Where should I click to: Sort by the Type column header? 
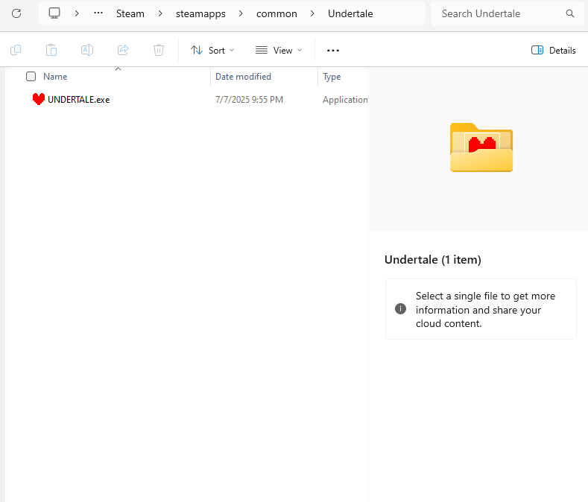coord(332,77)
